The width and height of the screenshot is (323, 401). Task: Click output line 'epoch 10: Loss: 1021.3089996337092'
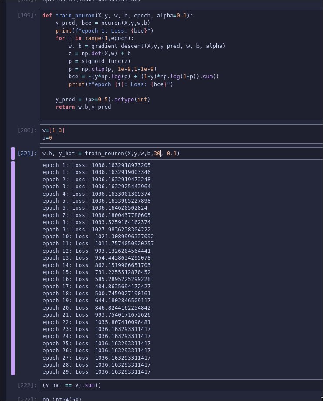click(98, 237)
